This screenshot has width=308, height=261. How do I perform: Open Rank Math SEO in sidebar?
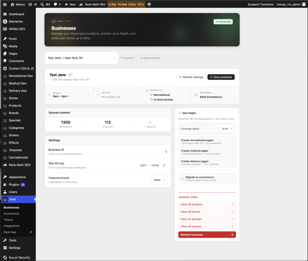pos(20,165)
